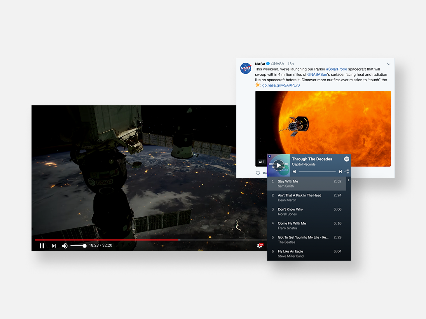
Task: Play track Don't Know Why
Action: 307,212
